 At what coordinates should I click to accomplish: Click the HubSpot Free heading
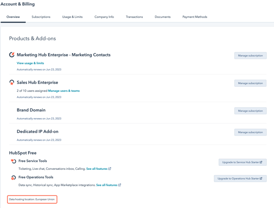(x=23, y=153)
